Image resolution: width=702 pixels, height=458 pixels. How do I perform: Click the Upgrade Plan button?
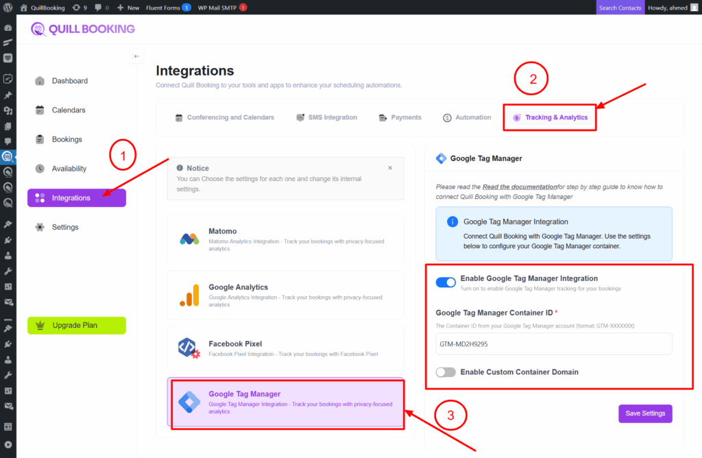[x=76, y=325]
